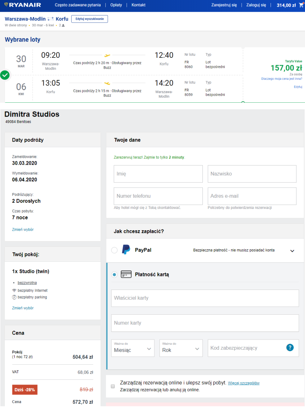Focus the Imię input field
The height and width of the screenshot is (407, 305).
[x=158, y=174]
